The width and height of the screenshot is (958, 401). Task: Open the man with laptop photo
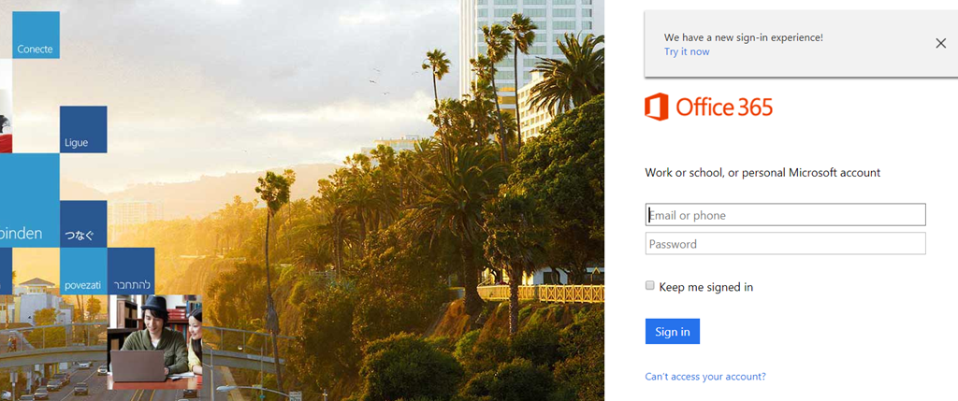pos(154,342)
